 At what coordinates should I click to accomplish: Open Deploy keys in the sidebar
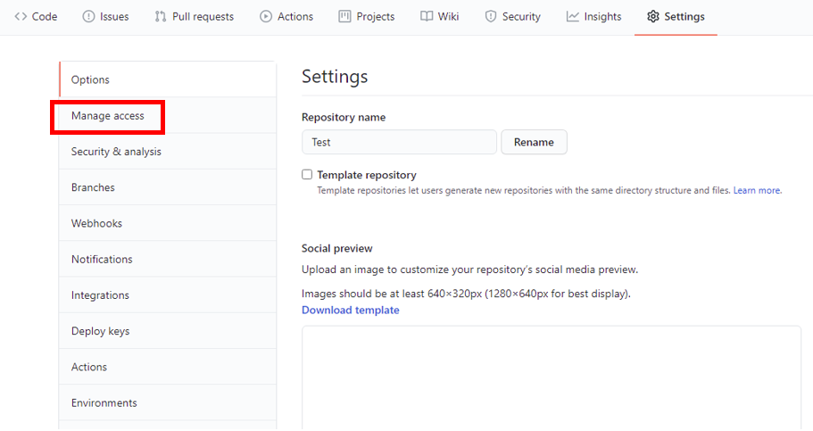point(100,331)
